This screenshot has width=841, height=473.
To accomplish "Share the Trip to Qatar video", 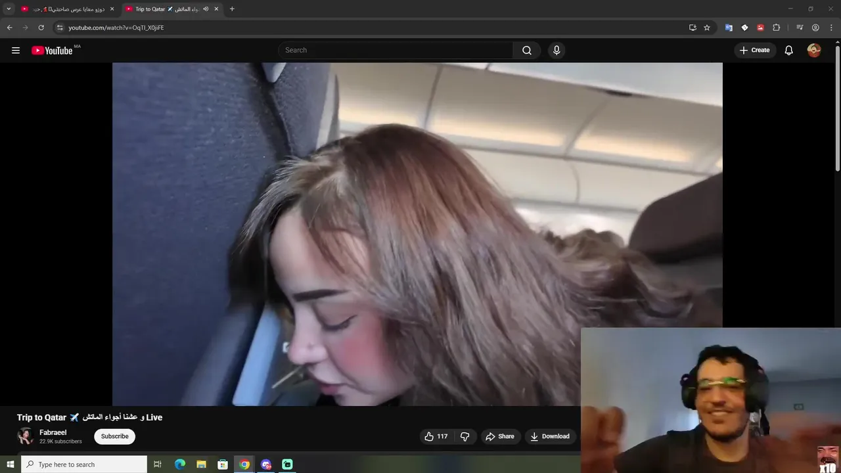I will click(500, 436).
